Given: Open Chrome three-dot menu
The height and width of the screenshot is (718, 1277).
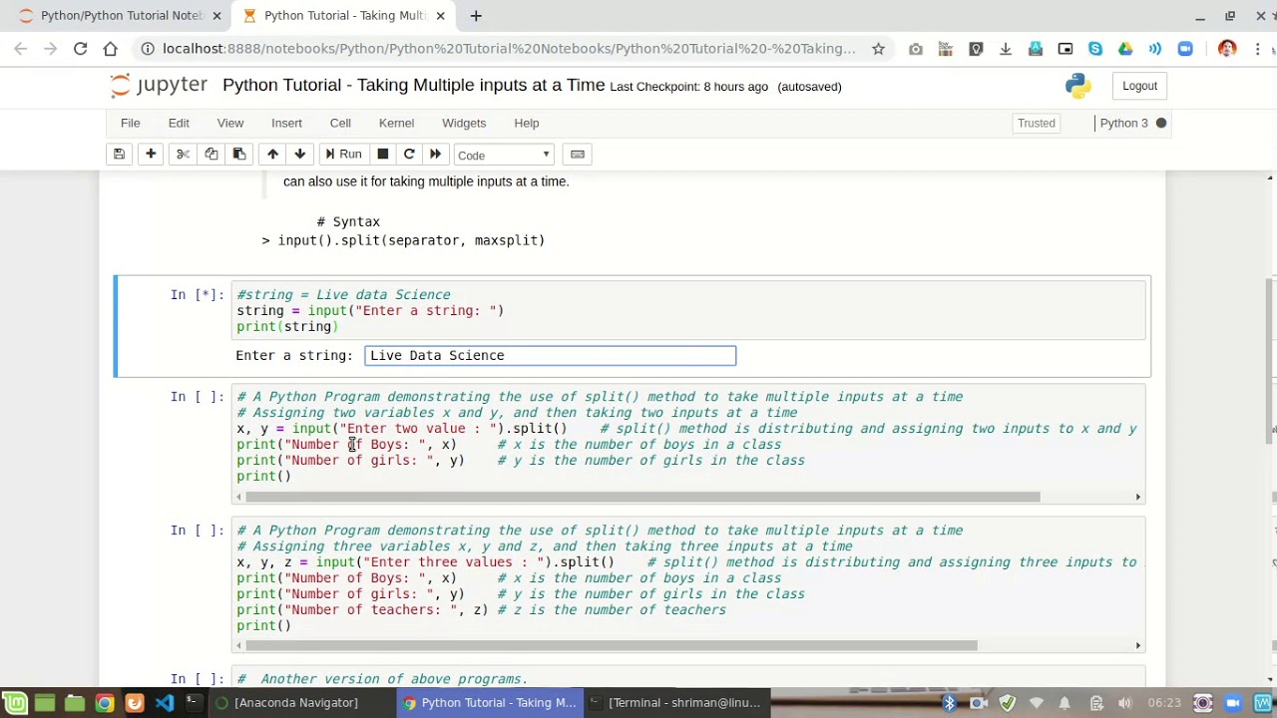Looking at the screenshot, I should click(1256, 49).
